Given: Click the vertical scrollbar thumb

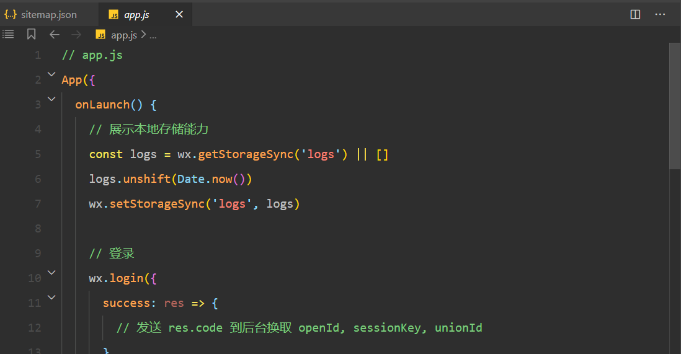Looking at the screenshot, I should tap(675, 105).
